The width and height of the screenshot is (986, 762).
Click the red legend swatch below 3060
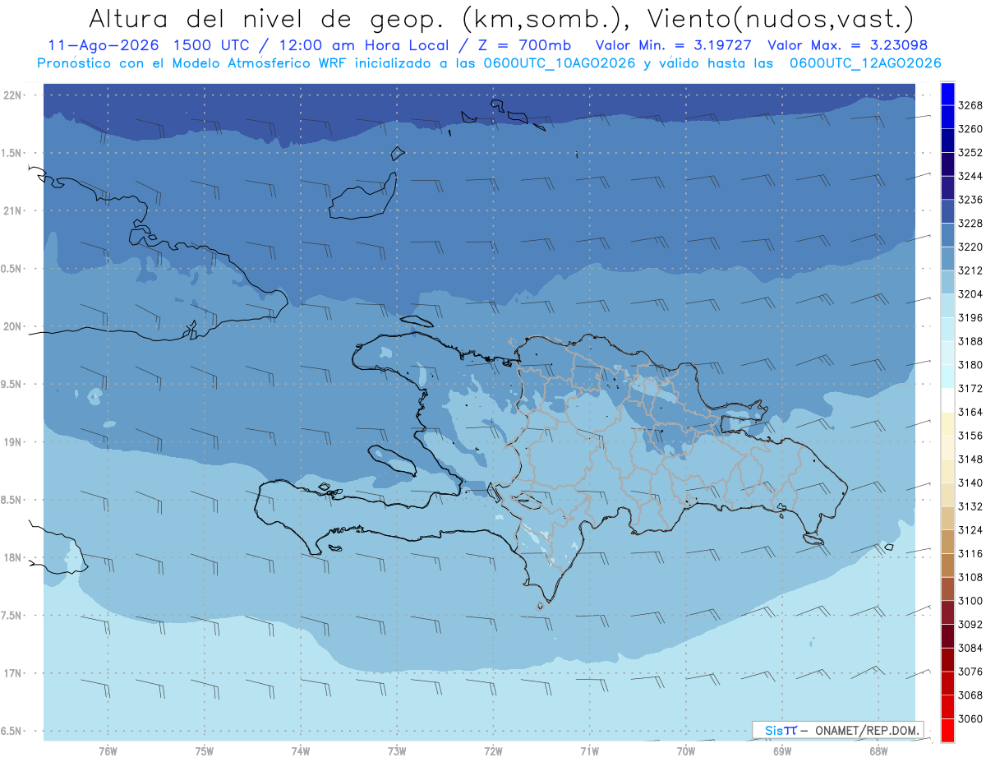(947, 730)
